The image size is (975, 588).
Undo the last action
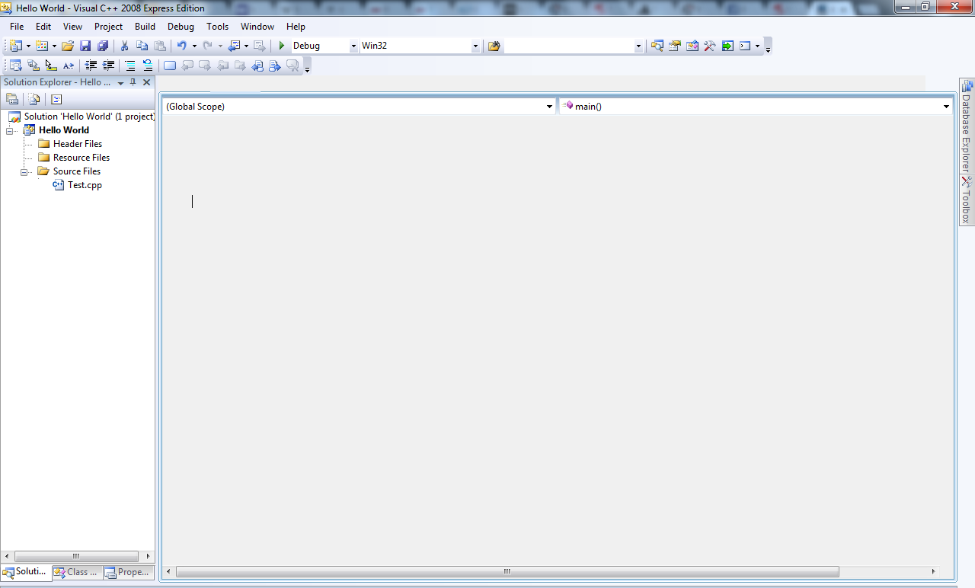pyautogui.click(x=182, y=46)
